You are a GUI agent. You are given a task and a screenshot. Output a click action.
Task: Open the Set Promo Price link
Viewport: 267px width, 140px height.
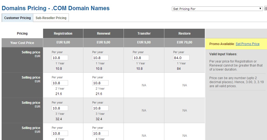tap(247, 44)
